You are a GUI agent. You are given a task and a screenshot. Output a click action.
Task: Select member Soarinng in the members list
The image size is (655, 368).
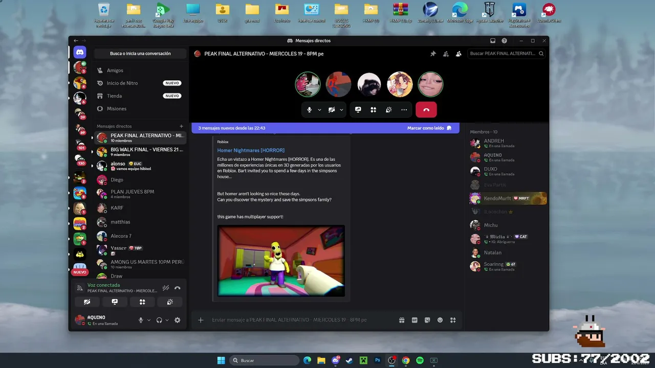pos(508,266)
